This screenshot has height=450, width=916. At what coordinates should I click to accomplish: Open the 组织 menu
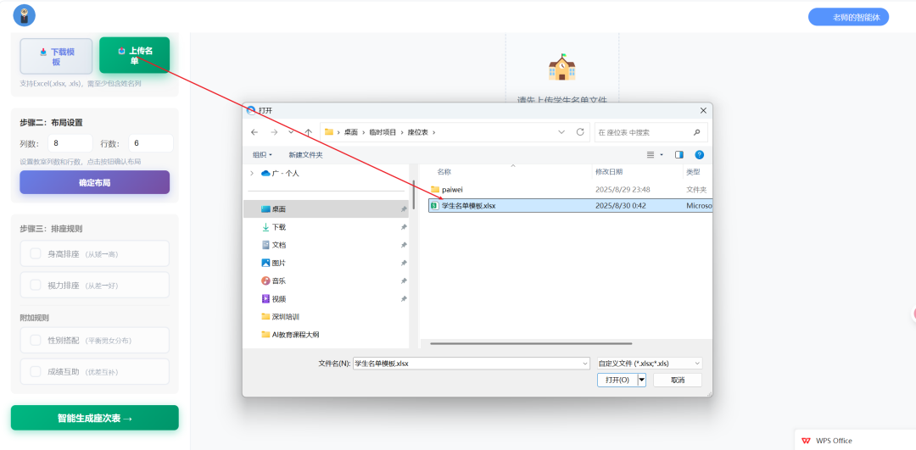click(x=262, y=155)
